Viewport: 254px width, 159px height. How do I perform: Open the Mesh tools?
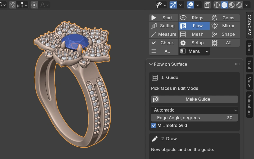(x=194, y=34)
